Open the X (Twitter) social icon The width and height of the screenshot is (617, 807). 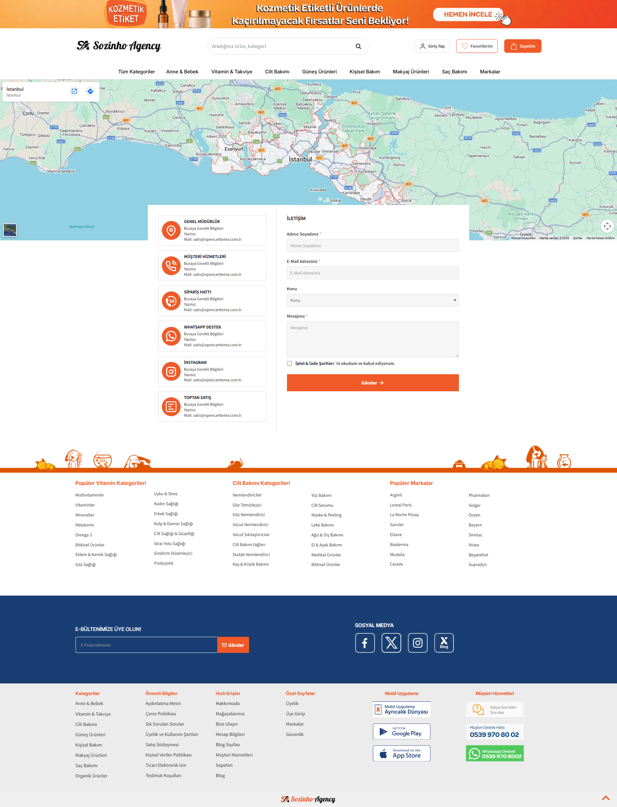(x=391, y=643)
